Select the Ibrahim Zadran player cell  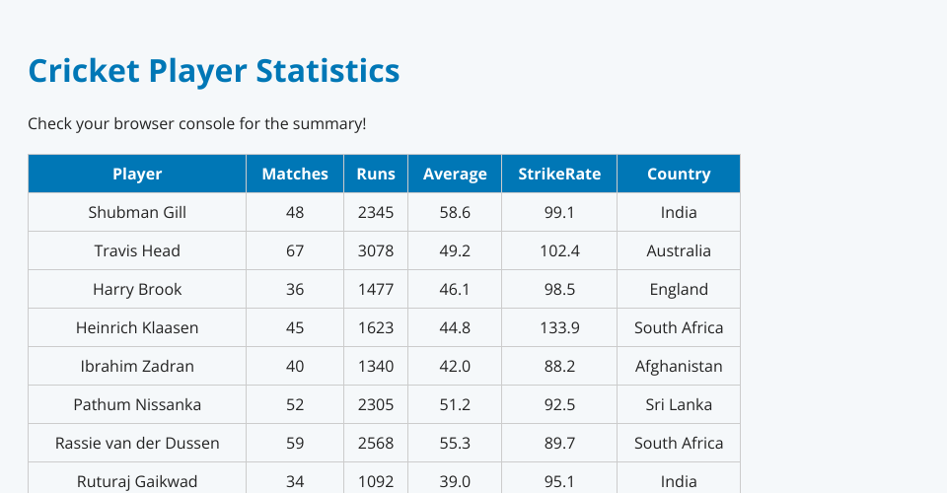click(137, 366)
